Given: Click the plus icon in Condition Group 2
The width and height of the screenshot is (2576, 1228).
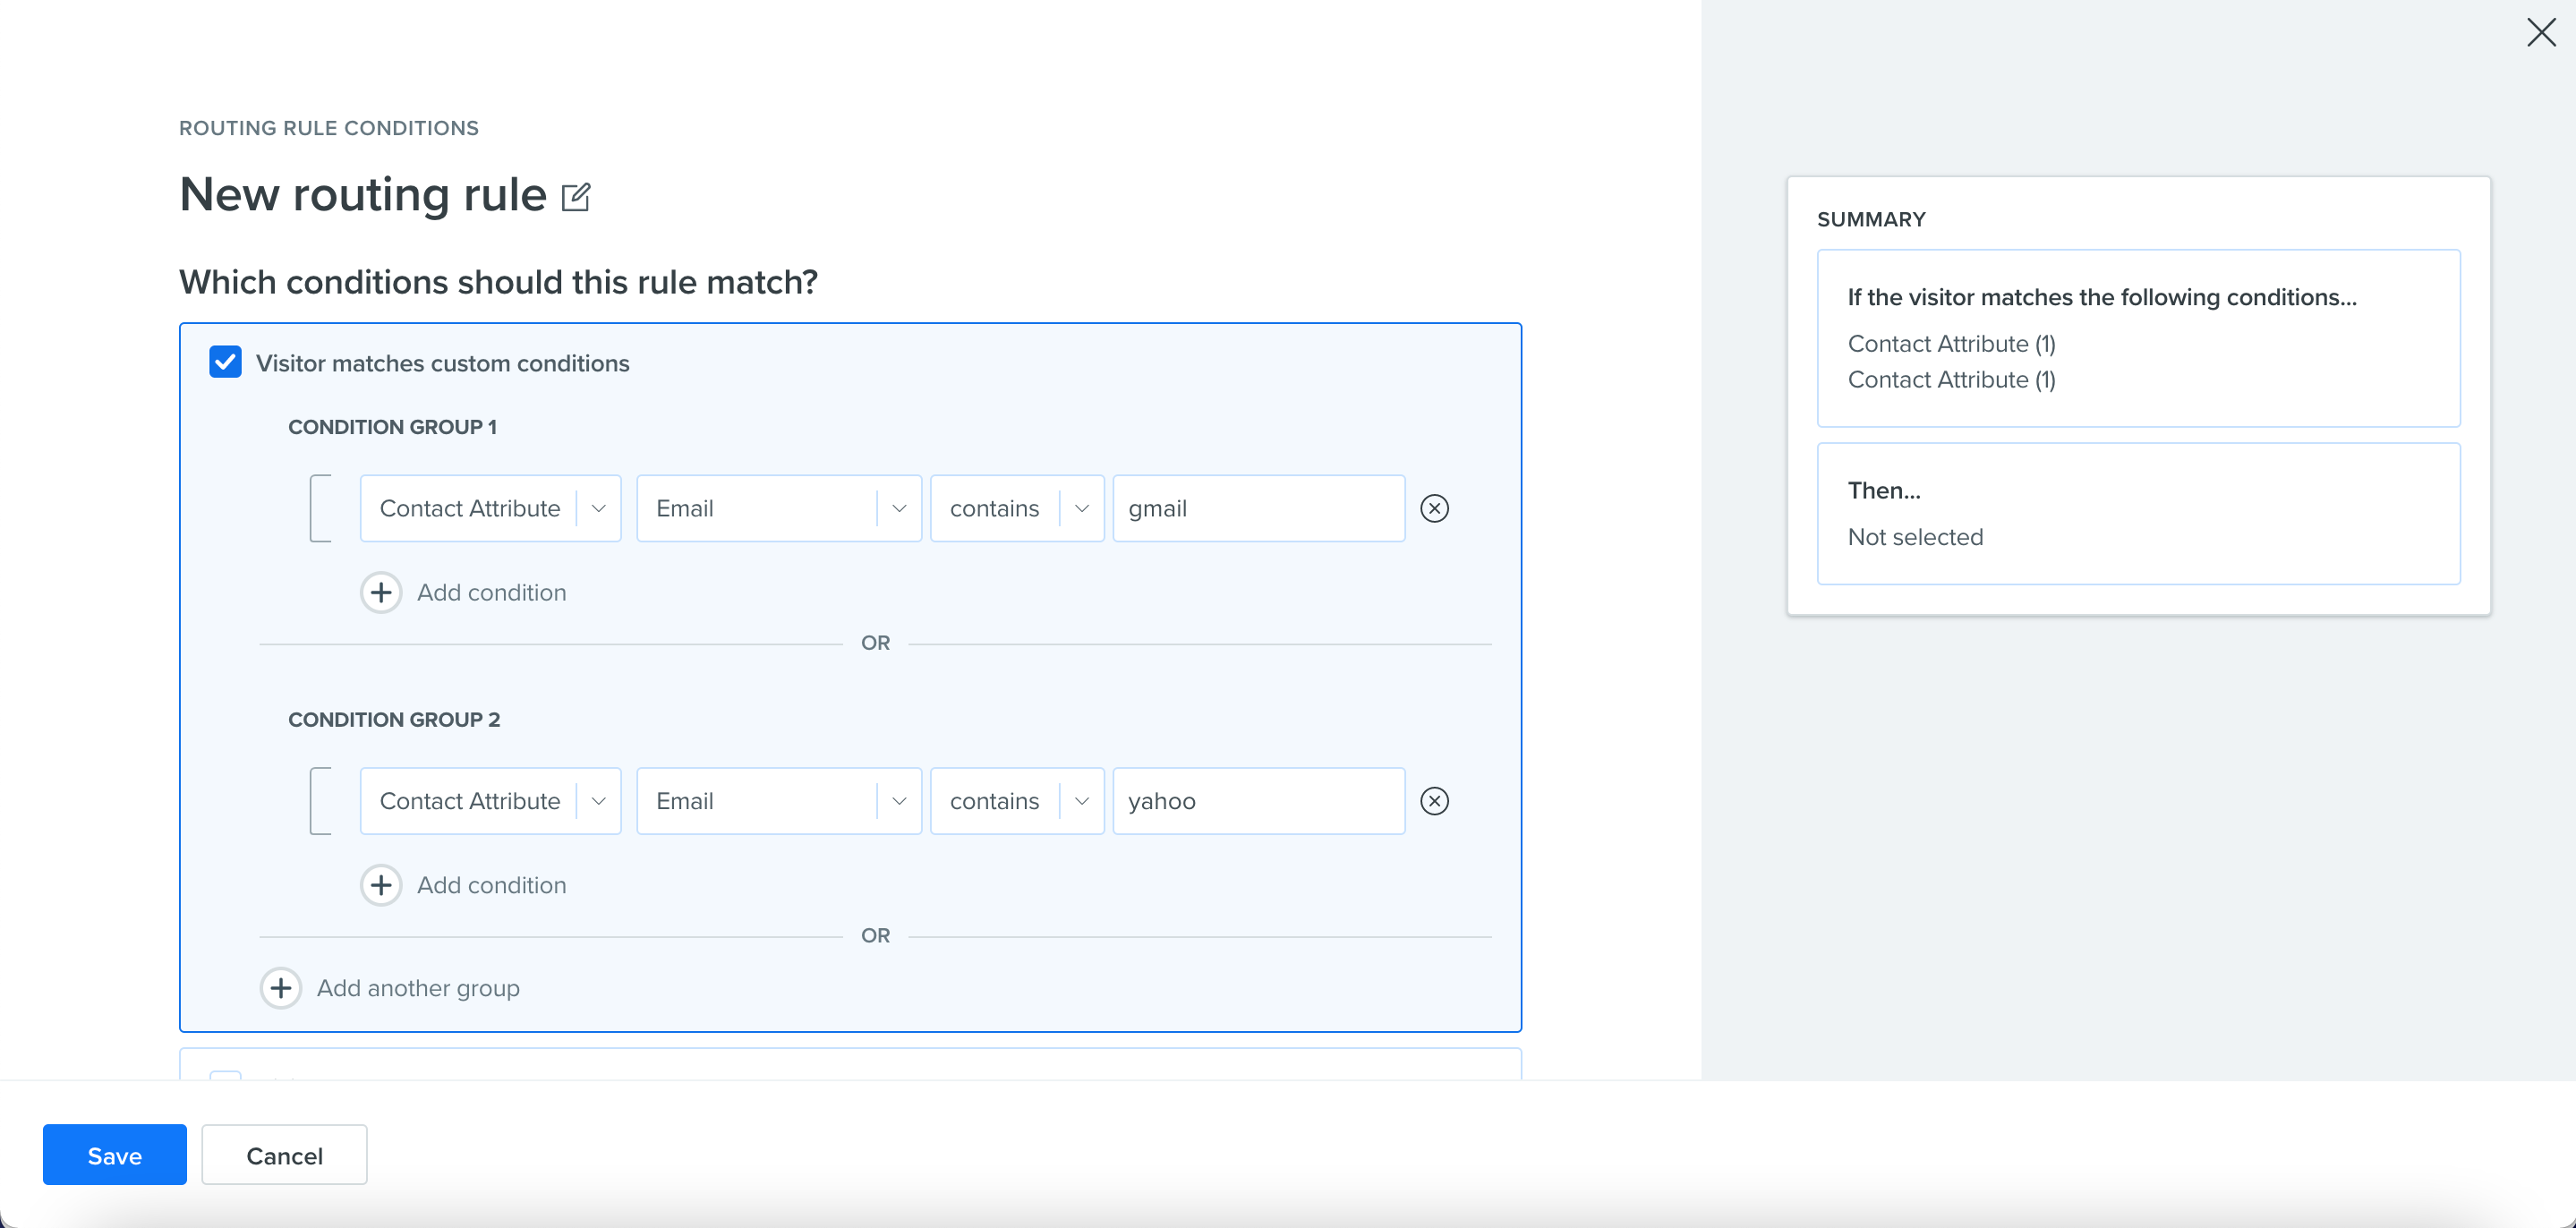Looking at the screenshot, I should point(381,885).
